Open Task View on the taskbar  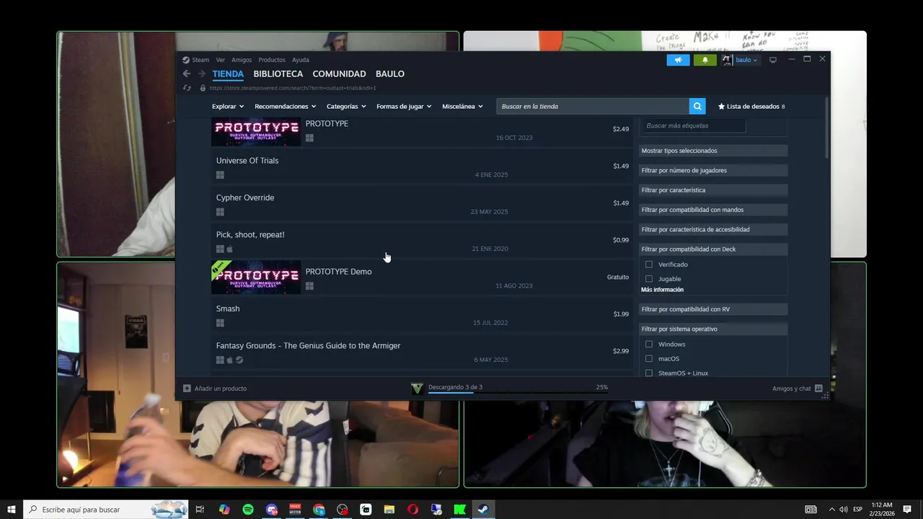click(x=200, y=510)
